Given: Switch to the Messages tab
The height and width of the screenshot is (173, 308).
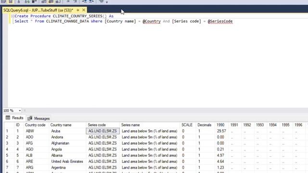Looking at the screenshot, I should [x=38, y=118].
